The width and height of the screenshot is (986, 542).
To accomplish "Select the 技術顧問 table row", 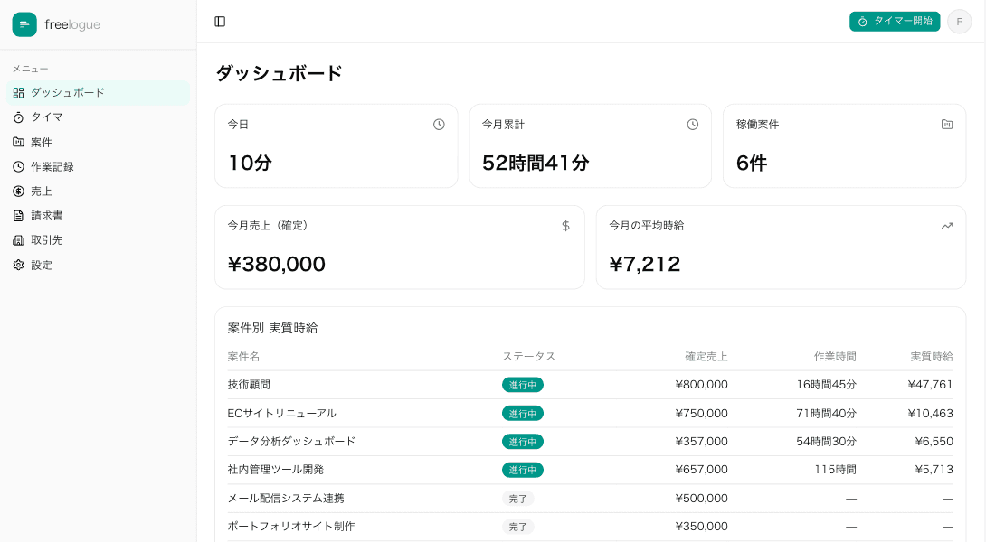I will (588, 384).
